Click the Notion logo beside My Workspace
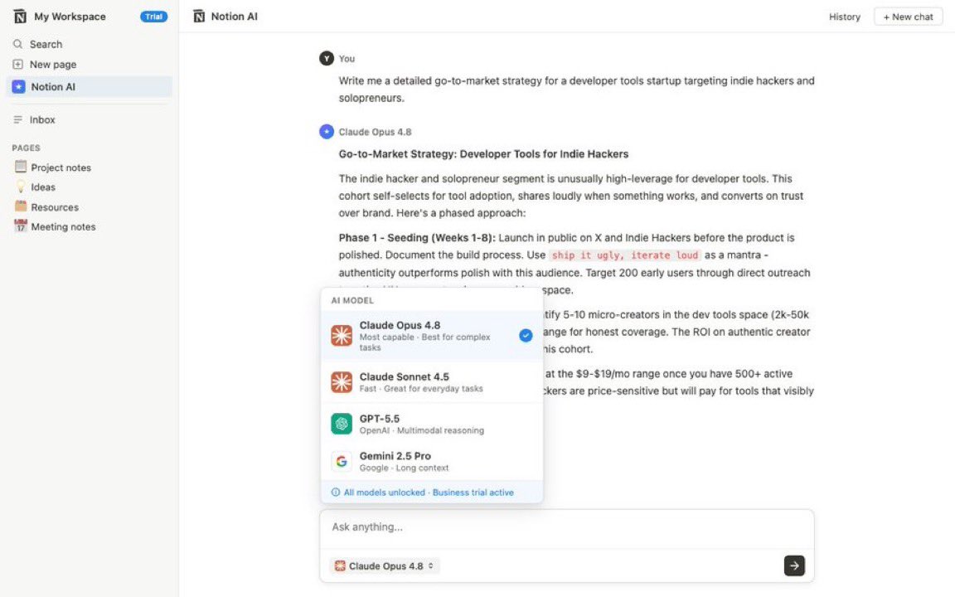The height and width of the screenshot is (597, 955). pos(20,17)
